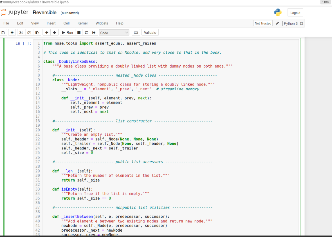This screenshot has height=237, width=332.
Task: Insert a cell below with plus icon
Action: 12,33
